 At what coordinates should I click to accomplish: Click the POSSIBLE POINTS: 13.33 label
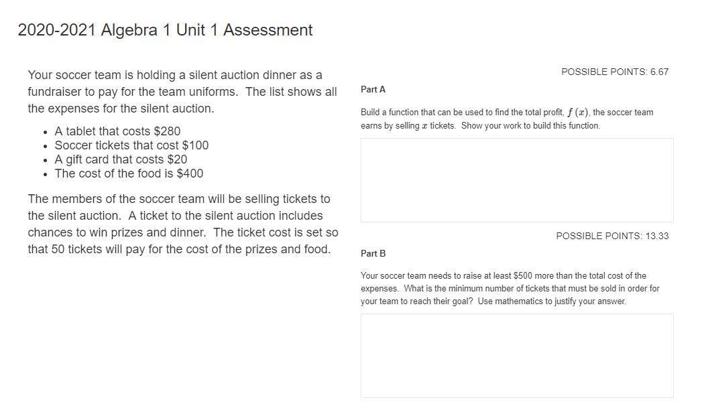611,236
